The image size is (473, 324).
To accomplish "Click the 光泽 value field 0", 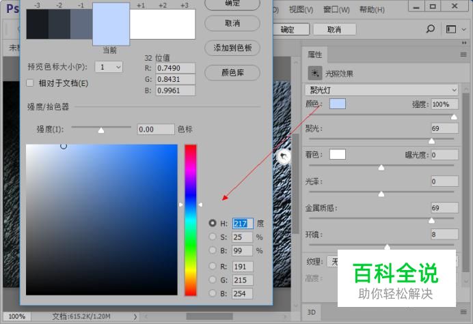I will tap(445, 181).
